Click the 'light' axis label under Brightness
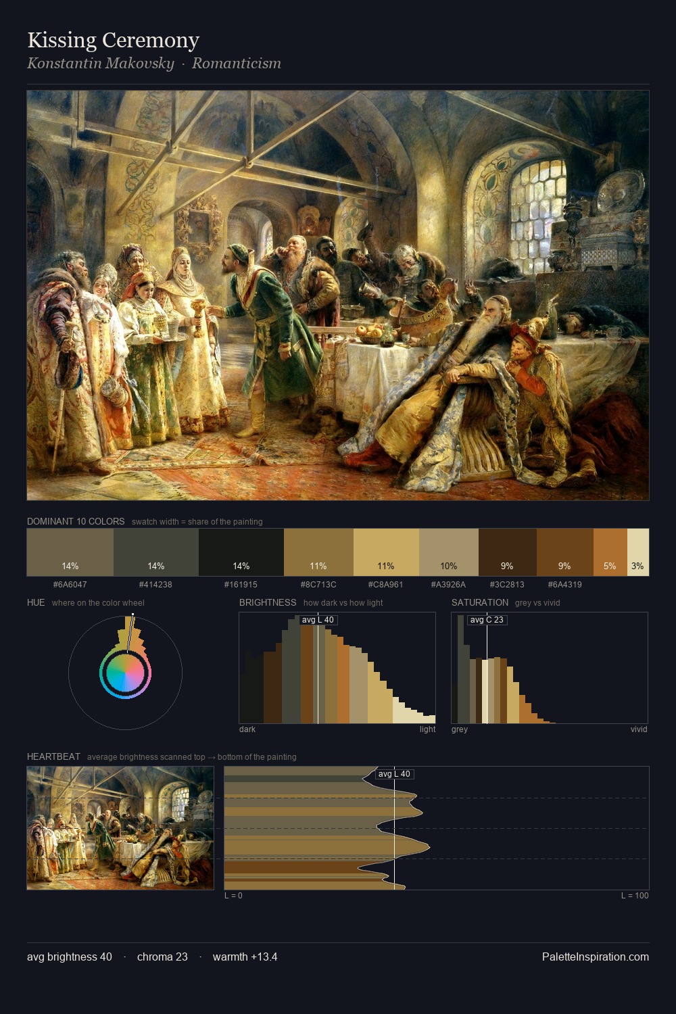 click(427, 729)
